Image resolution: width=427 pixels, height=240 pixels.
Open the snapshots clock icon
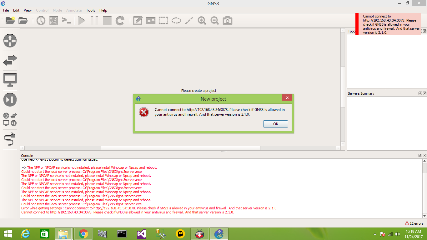41,21
